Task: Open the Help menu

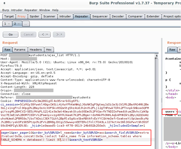Action: click(55, 10)
